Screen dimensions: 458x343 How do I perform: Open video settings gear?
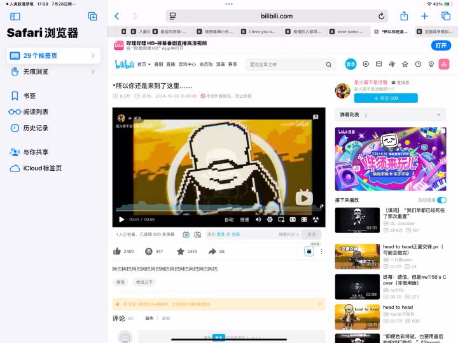tap(270, 219)
